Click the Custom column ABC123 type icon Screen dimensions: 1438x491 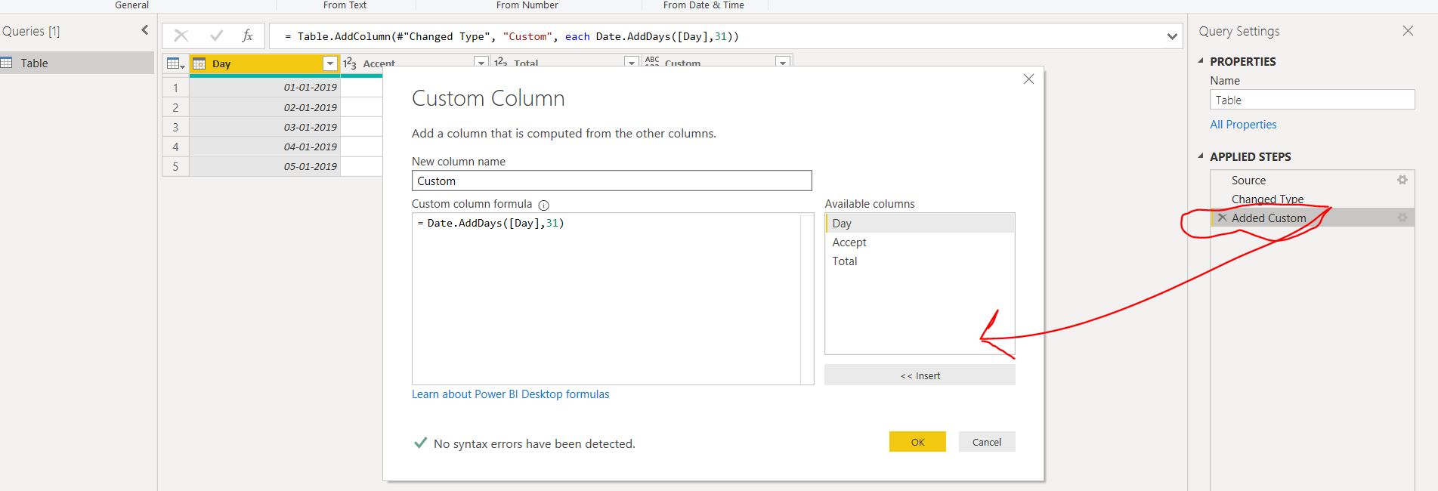pos(652,62)
